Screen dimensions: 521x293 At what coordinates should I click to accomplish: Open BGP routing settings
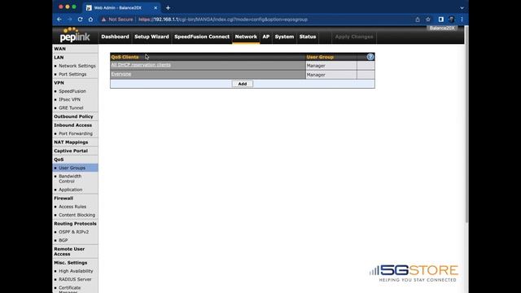click(63, 240)
